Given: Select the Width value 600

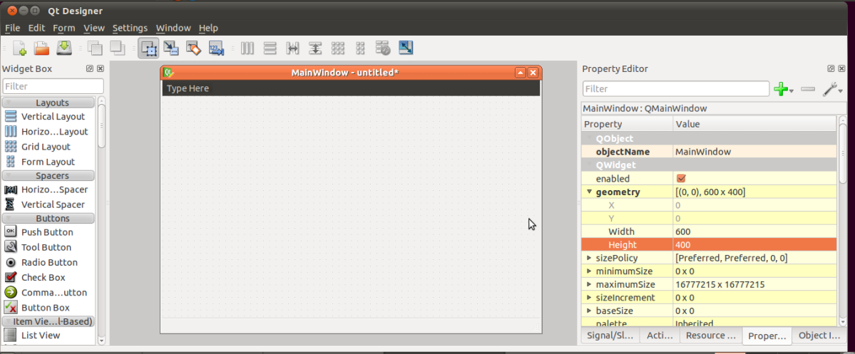Looking at the screenshot, I should 754,231.
